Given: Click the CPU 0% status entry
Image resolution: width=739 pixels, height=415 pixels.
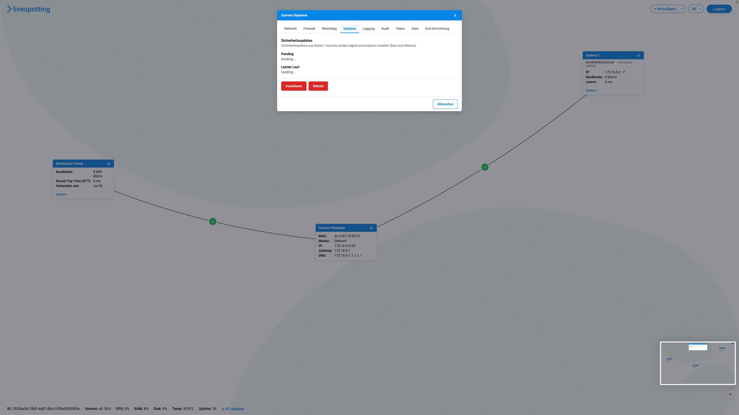Looking at the screenshot, I should click(122, 409).
